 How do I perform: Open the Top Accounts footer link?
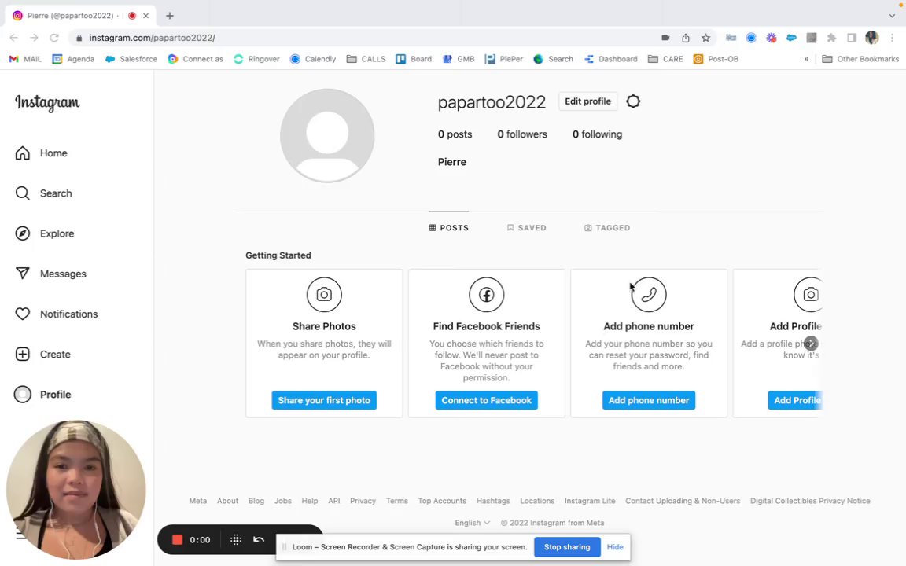[x=442, y=501]
